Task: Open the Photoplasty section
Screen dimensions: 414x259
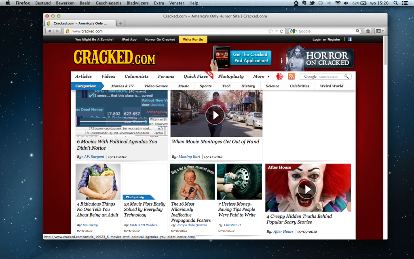Action: 231,76
